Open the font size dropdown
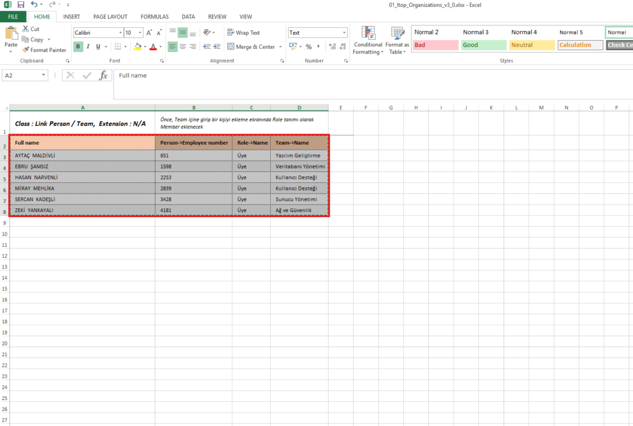 pyautogui.click(x=140, y=33)
